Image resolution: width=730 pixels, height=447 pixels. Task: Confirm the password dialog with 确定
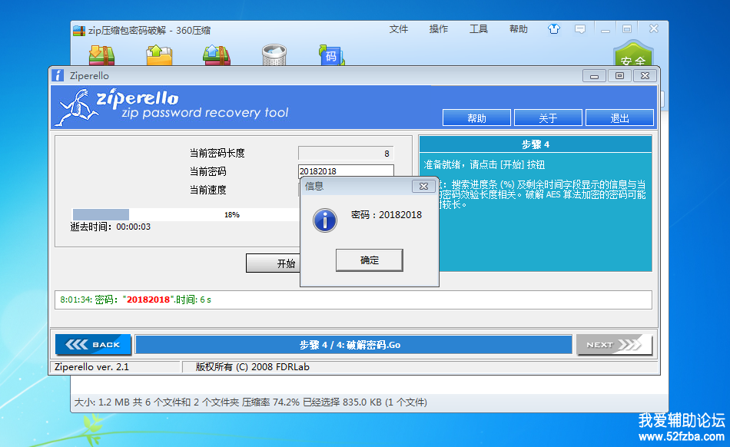coord(369,260)
